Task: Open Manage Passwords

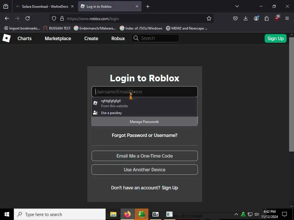Action: (x=144, y=121)
